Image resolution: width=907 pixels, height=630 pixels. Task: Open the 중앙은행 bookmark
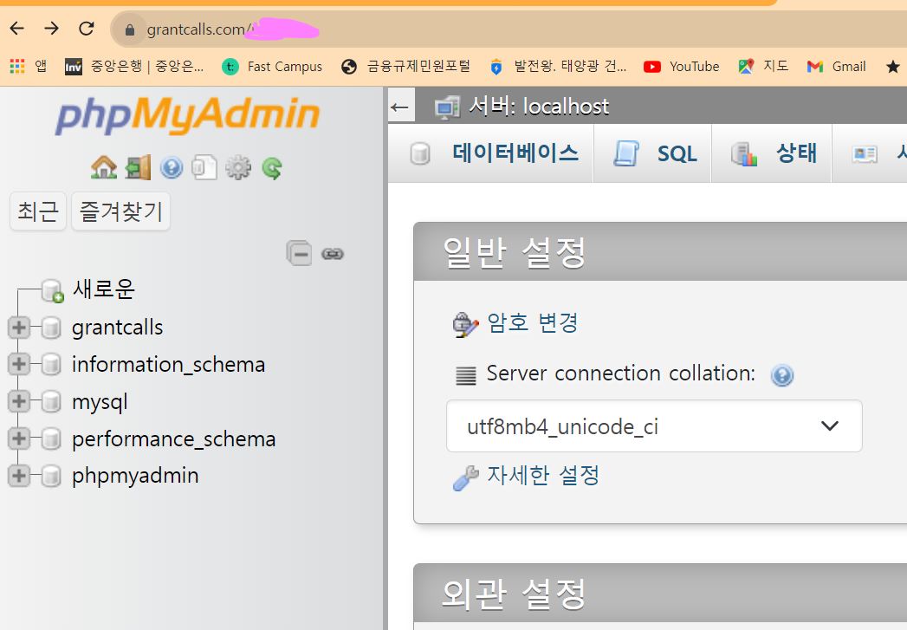[134, 67]
